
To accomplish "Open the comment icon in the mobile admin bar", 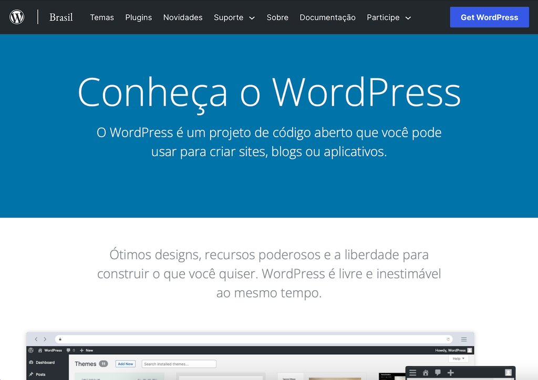I will 438,373.
